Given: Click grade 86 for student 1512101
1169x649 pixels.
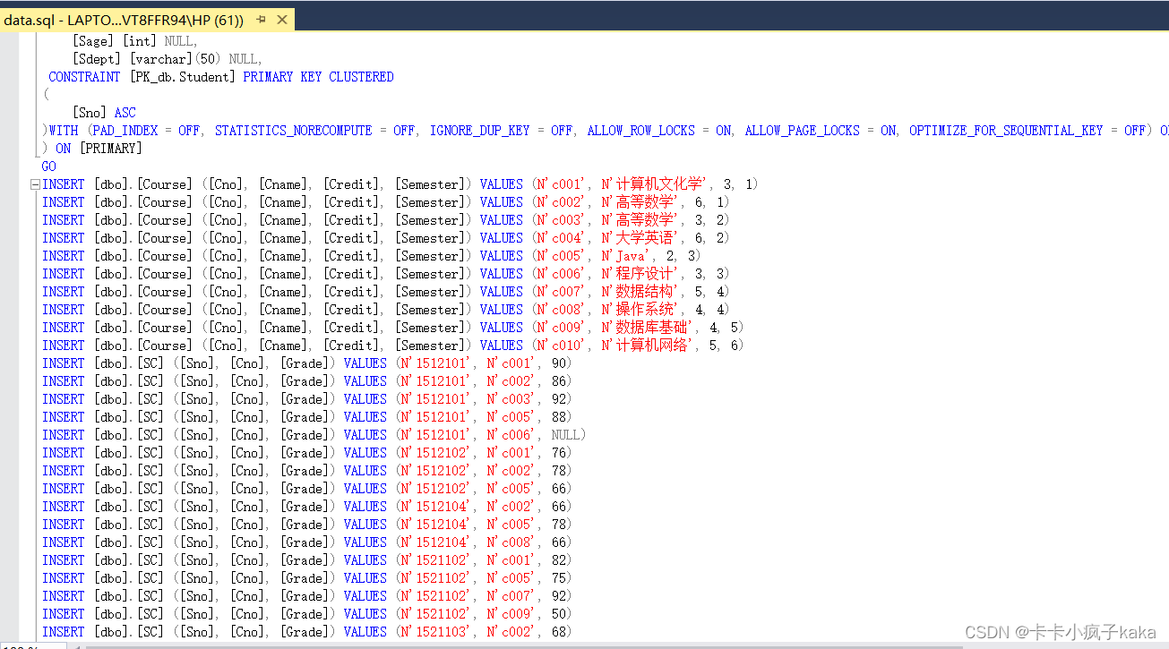Looking at the screenshot, I should pos(558,381).
